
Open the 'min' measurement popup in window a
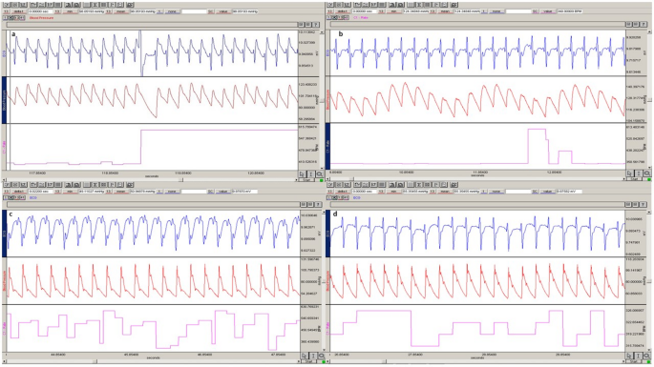[70, 11]
